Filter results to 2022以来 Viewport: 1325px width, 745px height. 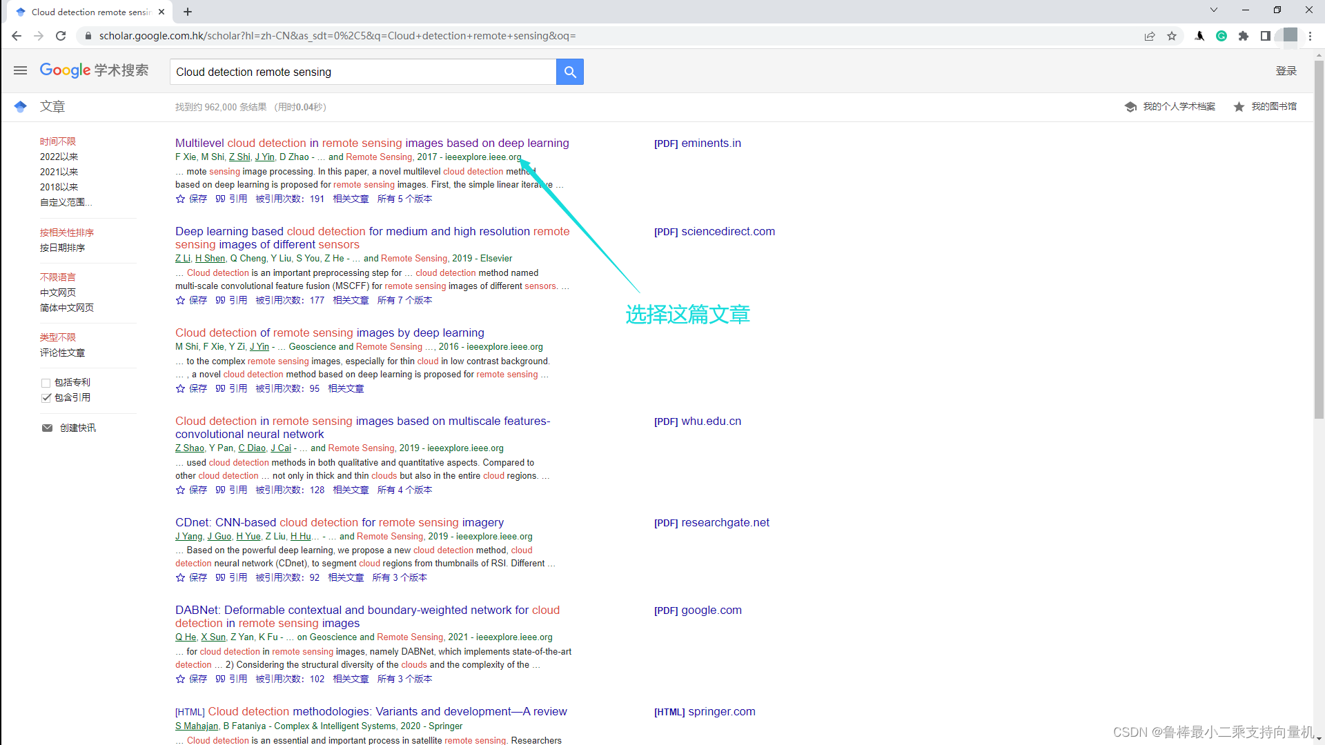(x=59, y=157)
